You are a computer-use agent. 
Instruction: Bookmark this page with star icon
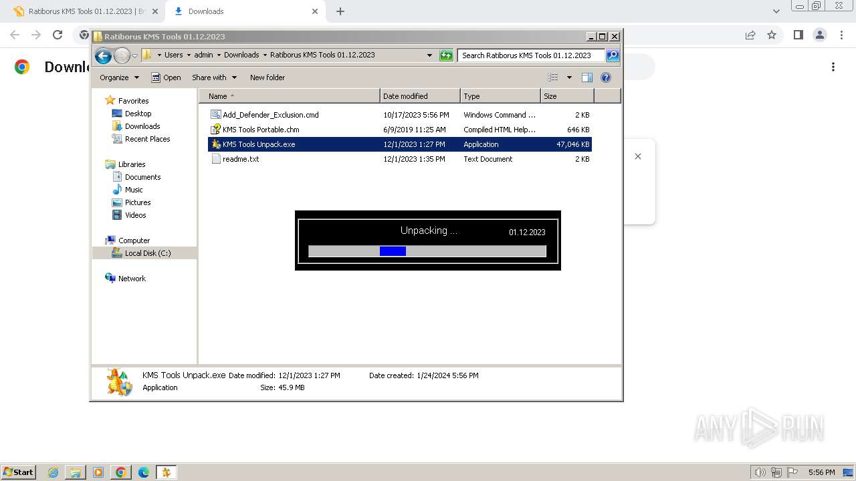click(772, 35)
